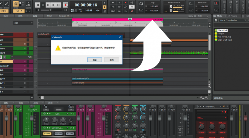Go to project start button
The width and height of the screenshot is (249, 138).
click(38, 10)
